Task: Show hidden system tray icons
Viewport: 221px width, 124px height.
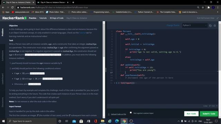Action: coord(179,121)
